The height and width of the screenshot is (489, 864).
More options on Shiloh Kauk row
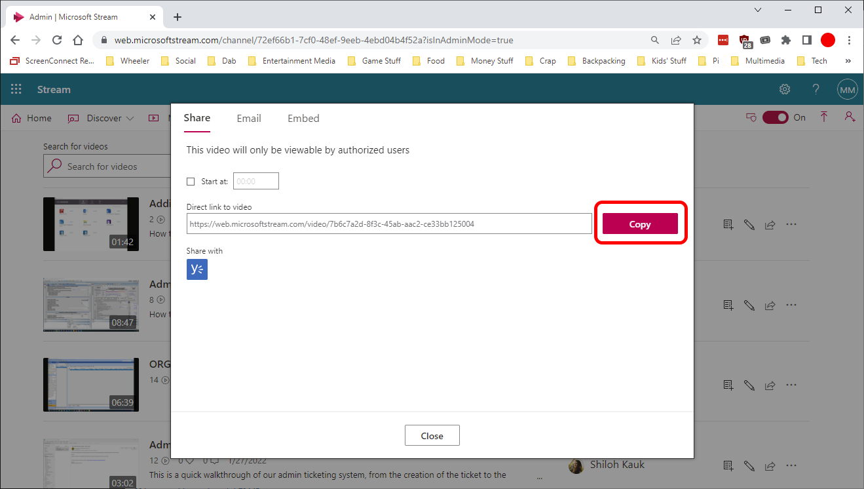tap(791, 465)
